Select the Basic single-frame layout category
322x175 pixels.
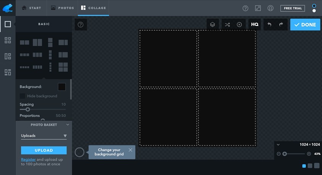pos(8,24)
